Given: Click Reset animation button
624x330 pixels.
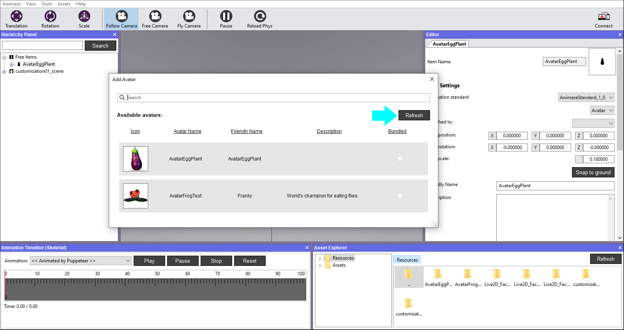Looking at the screenshot, I should coord(250,261).
